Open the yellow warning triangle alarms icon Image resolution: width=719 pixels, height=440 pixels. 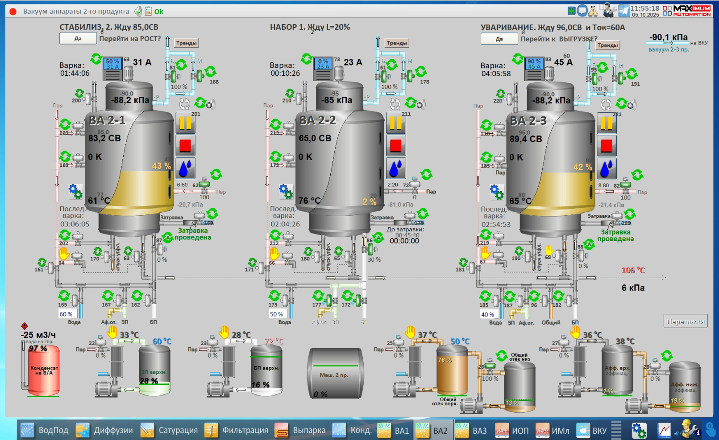[x=593, y=11]
